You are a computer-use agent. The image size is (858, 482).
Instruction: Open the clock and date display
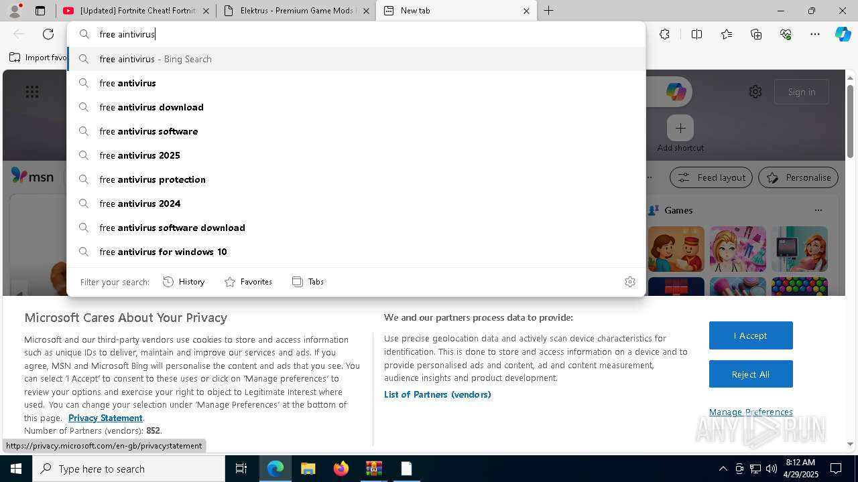tap(800, 469)
